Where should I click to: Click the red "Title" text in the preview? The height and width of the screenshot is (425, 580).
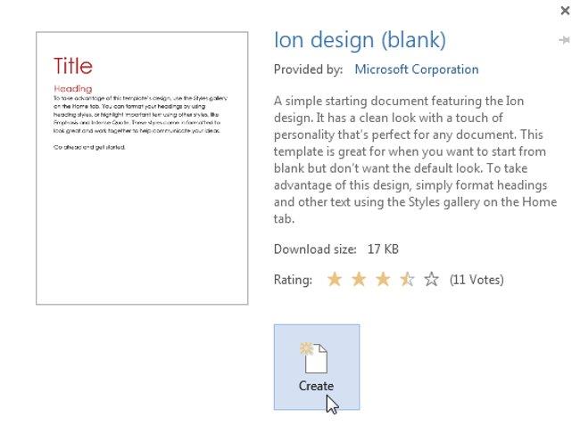coord(73,66)
